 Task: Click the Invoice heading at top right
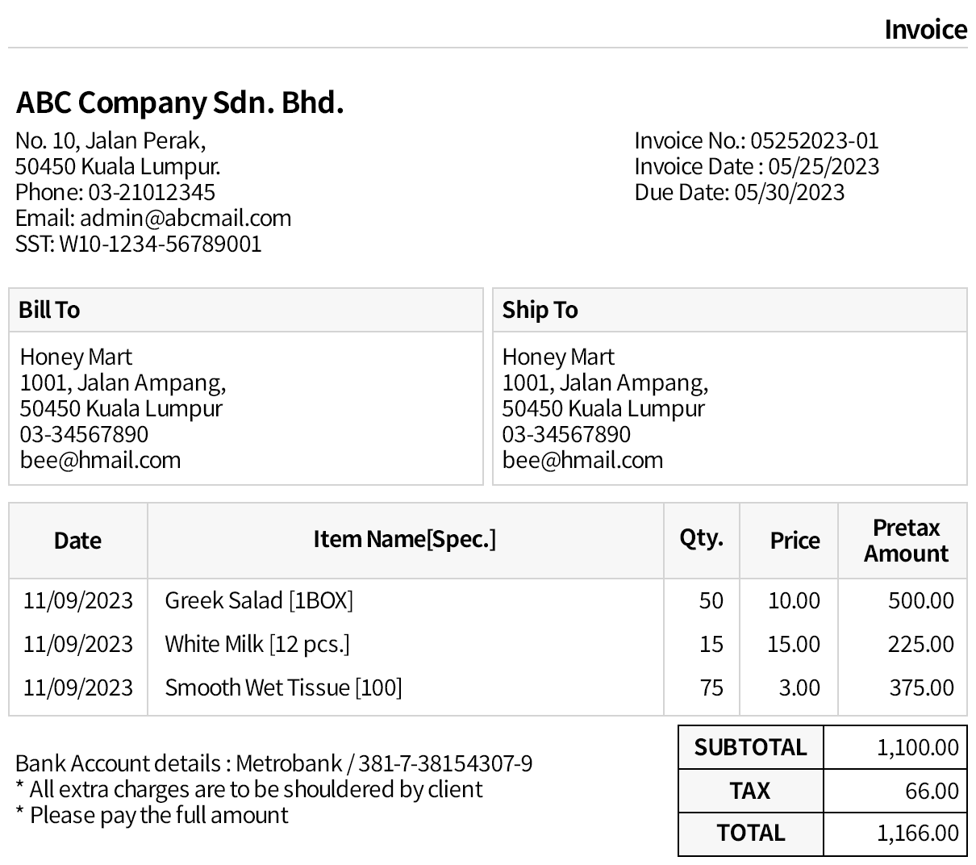(925, 29)
